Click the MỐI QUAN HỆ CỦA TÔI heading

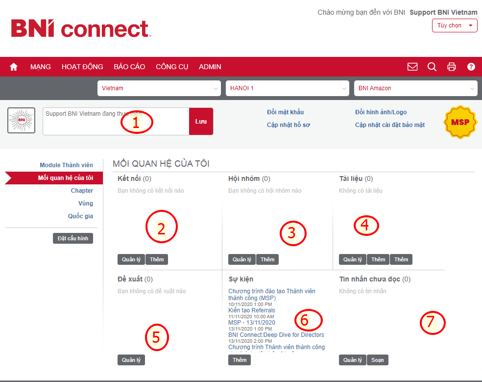(161, 164)
